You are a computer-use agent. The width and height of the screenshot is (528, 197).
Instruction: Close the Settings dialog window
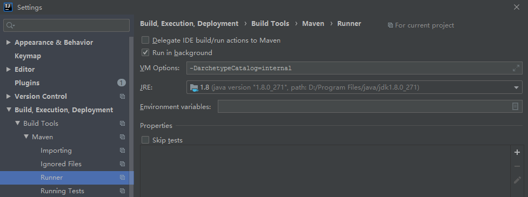click(517, 7)
